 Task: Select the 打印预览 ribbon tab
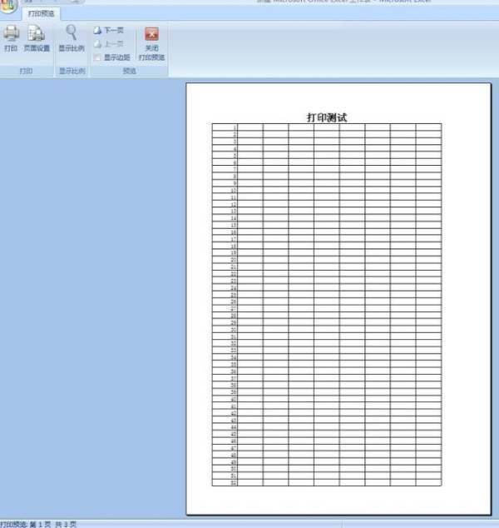coord(41,14)
